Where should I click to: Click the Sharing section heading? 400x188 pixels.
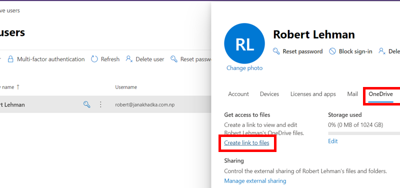tap(234, 160)
